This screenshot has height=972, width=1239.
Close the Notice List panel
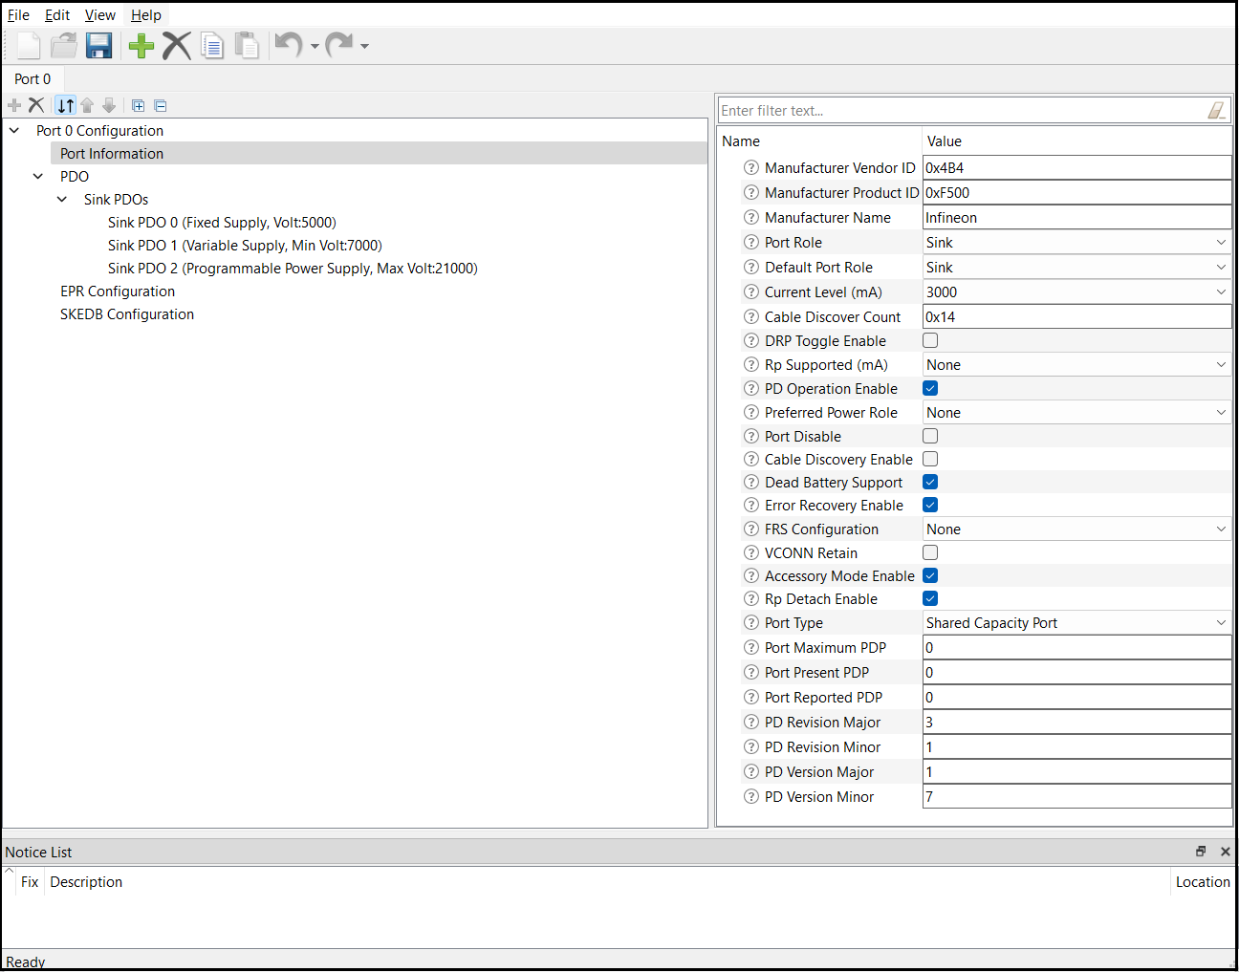[x=1225, y=851]
